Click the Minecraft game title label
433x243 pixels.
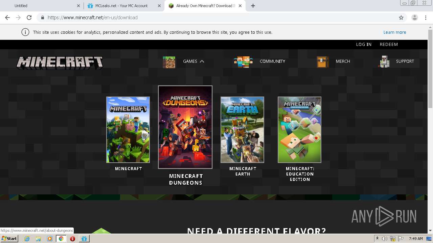(129, 169)
